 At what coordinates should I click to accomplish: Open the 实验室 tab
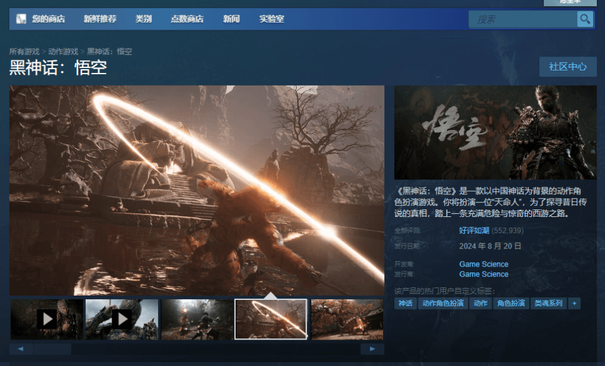(272, 19)
